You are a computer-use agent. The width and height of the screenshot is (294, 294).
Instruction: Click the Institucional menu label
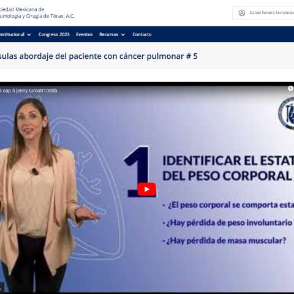point(12,34)
